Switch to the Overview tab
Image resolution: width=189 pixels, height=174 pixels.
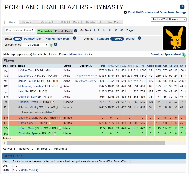click(27, 22)
